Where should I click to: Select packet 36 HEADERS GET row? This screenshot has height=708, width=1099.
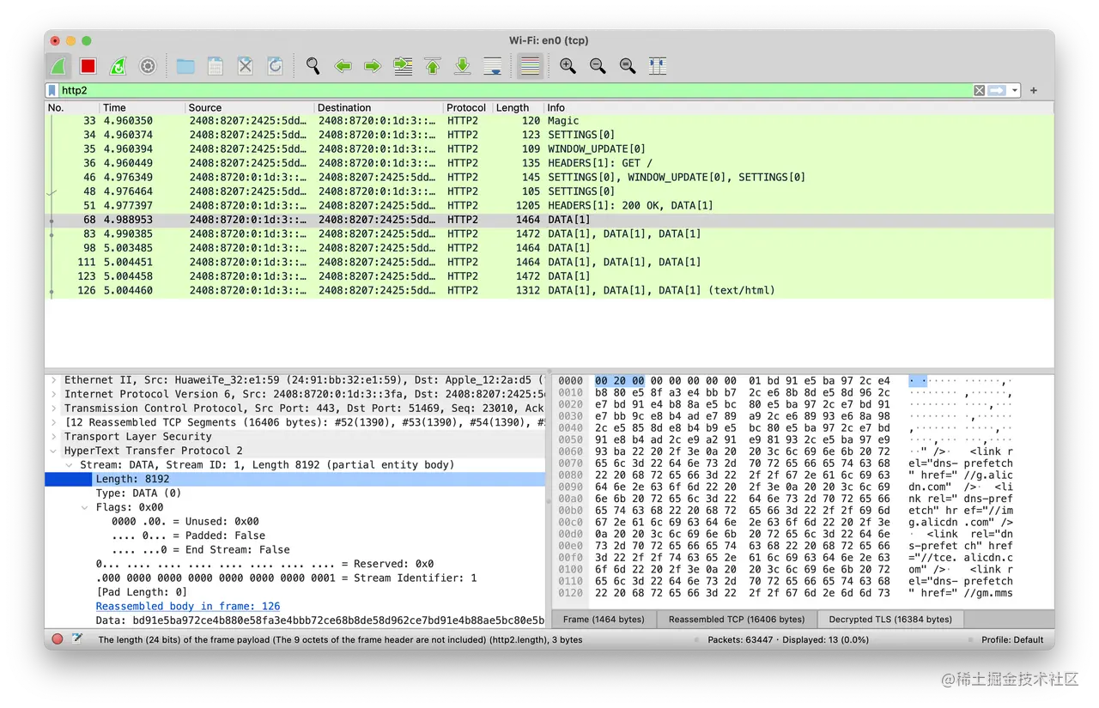coord(549,163)
